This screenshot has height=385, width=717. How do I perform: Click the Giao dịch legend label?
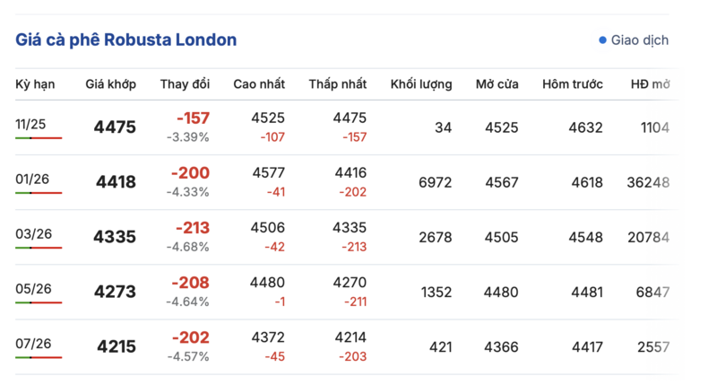pyautogui.click(x=639, y=40)
